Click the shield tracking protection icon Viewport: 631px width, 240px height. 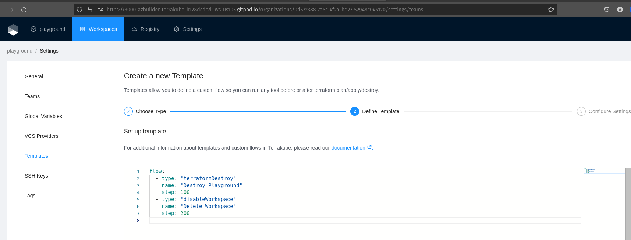pos(79,10)
